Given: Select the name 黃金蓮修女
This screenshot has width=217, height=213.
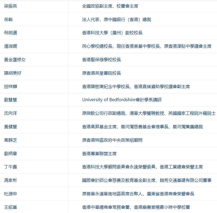Looking at the screenshot, I should (15, 60).
